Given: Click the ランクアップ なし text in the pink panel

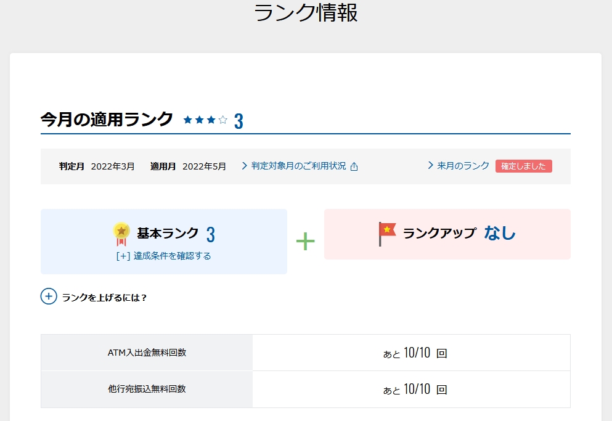Looking at the screenshot, I should (x=459, y=233).
